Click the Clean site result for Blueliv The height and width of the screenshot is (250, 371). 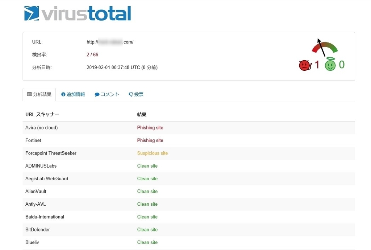coord(147,243)
